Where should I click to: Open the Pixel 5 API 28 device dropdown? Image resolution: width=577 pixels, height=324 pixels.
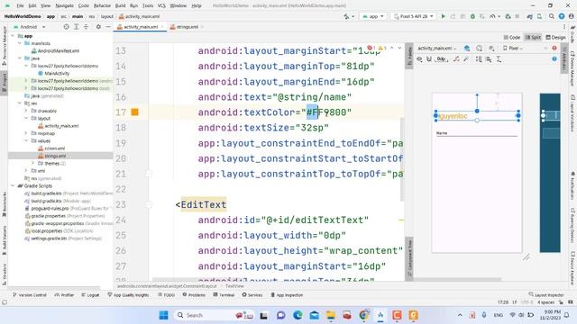click(x=414, y=16)
